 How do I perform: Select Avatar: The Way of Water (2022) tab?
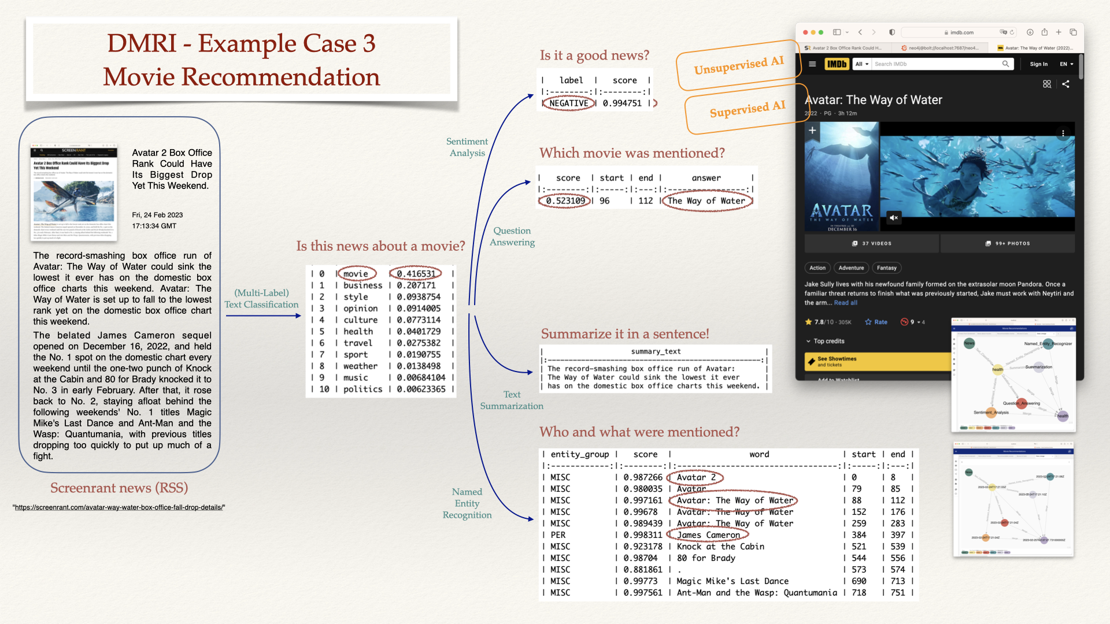point(1037,48)
